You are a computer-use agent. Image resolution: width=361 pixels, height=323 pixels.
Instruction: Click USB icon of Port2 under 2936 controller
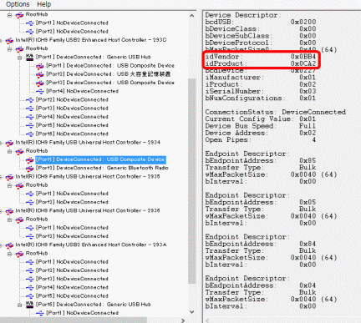coord(29,236)
